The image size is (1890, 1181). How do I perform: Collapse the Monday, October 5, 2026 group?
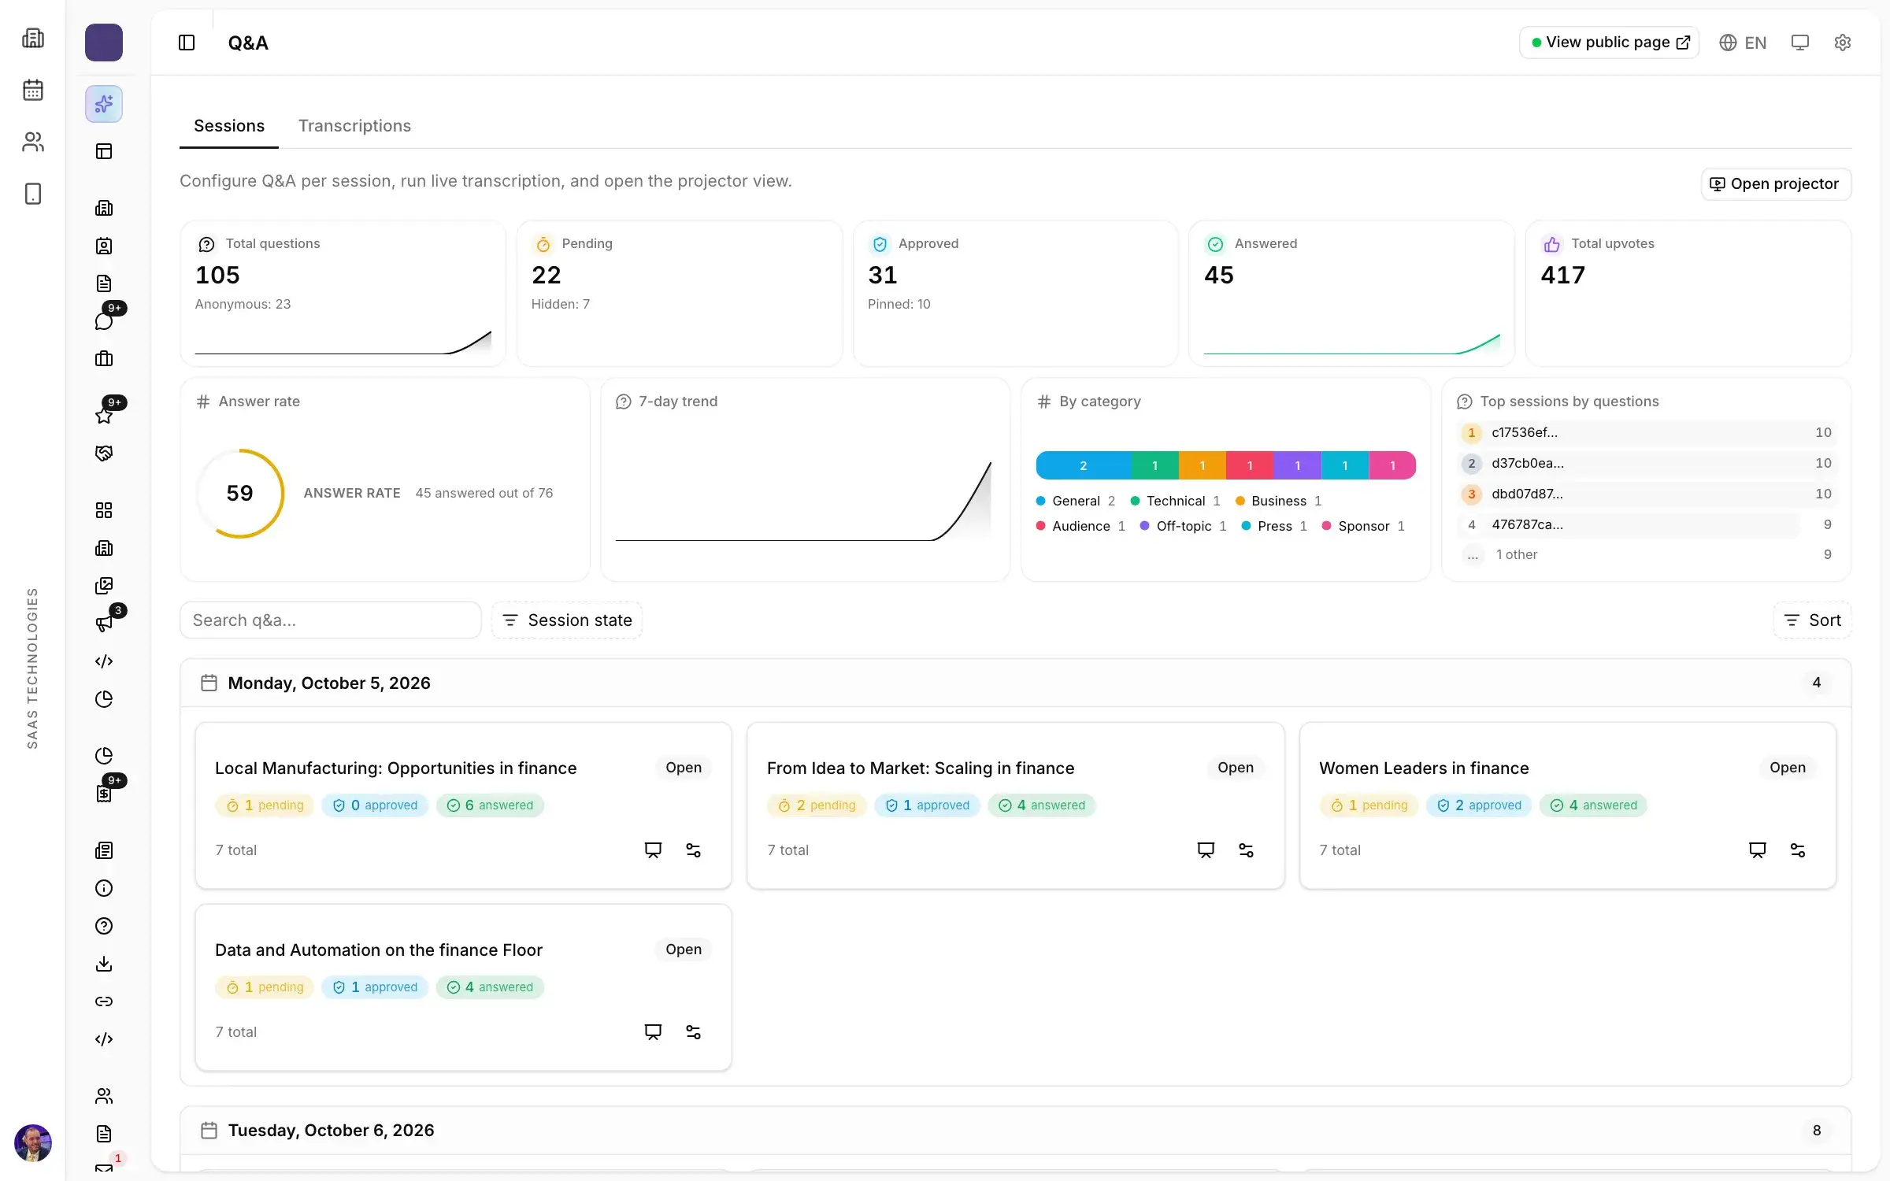1016,683
